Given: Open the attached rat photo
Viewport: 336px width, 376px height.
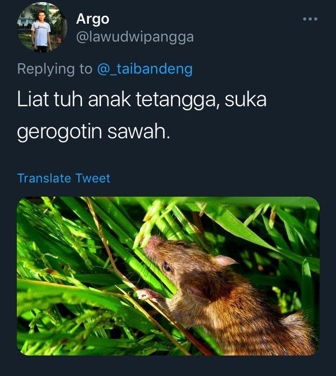Looking at the screenshot, I should (x=168, y=276).
